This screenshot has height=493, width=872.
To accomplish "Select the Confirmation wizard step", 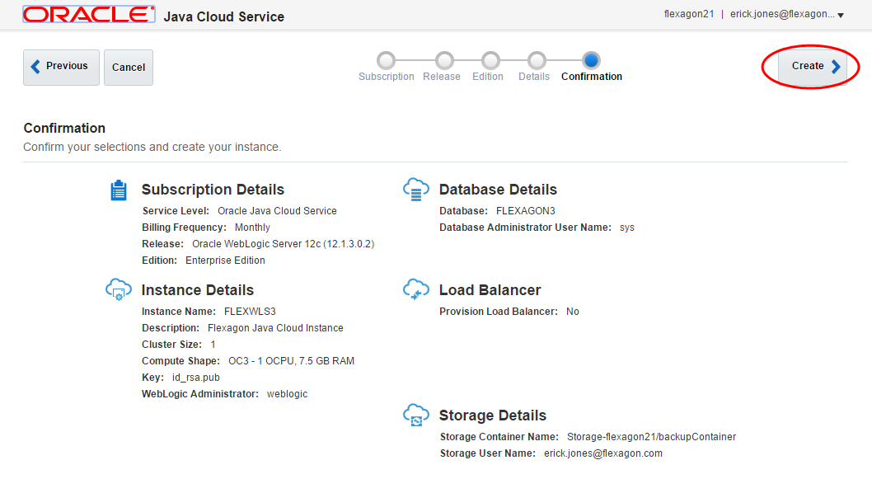I will pyautogui.click(x=591, y=60).
